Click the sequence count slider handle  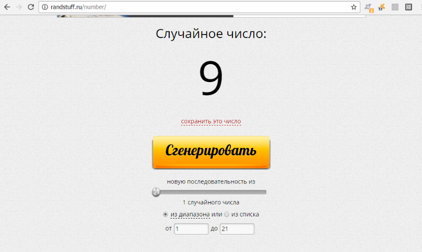156,192
